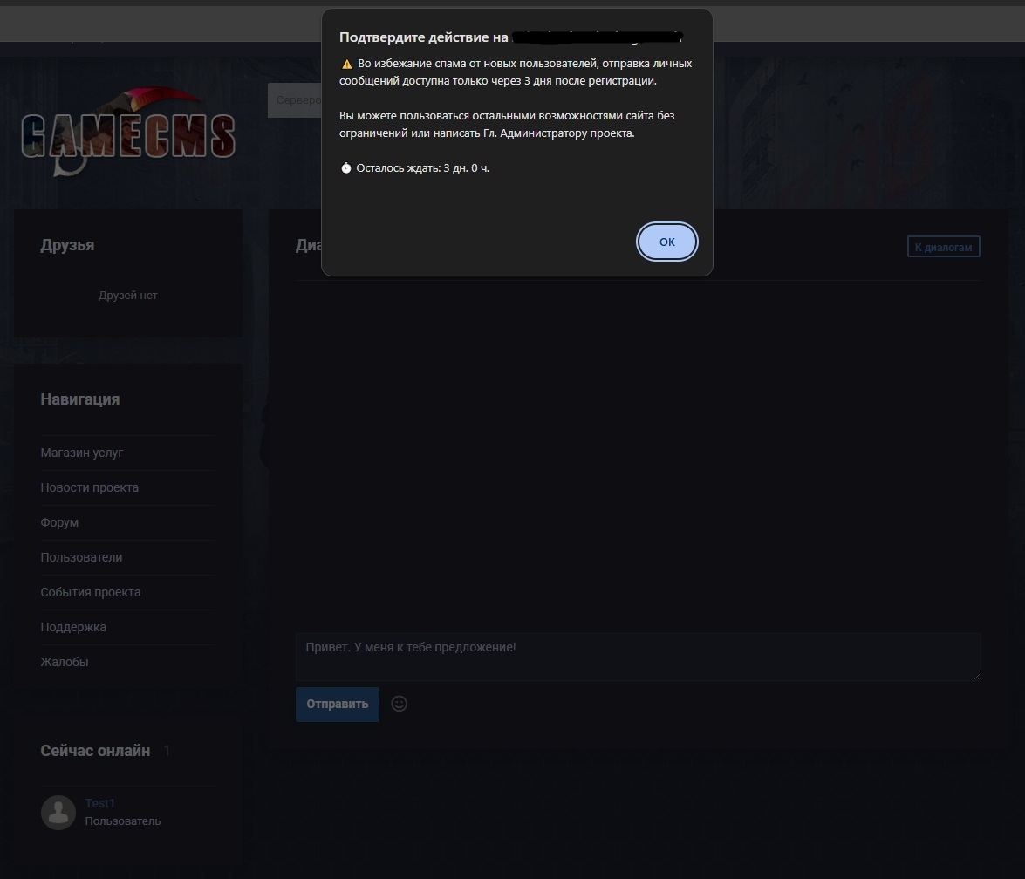This screenshot has height=879, width=1025.
Task: Open Магазин услуг in navigation
Action: (x=82, y=453)
